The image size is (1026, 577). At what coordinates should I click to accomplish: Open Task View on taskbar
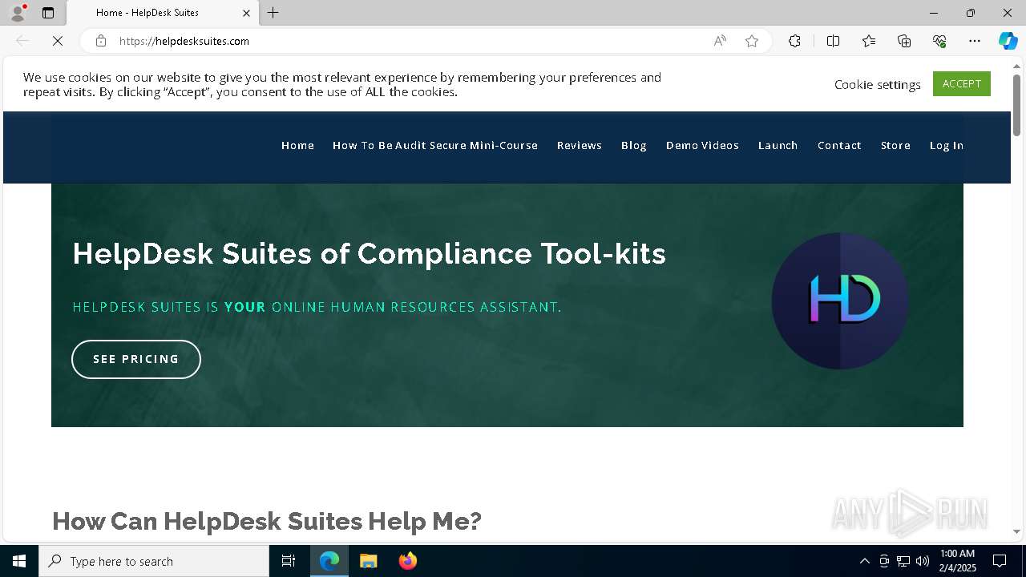coord(289,561)
